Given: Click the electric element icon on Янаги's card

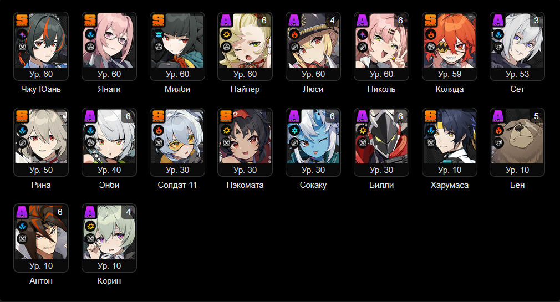Looking at the screenshot, I should (x=90, y=34).
